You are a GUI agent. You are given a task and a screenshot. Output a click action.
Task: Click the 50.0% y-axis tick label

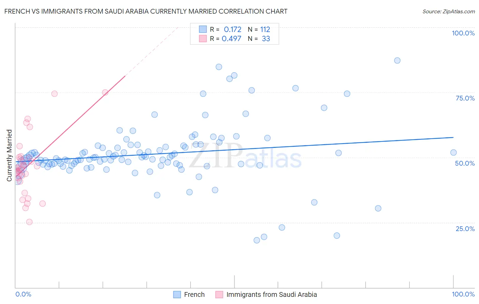click(465, 163)
